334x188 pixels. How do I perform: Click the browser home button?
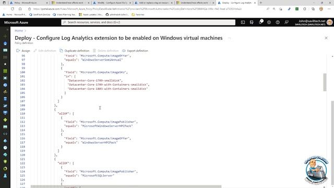point(20,9)
